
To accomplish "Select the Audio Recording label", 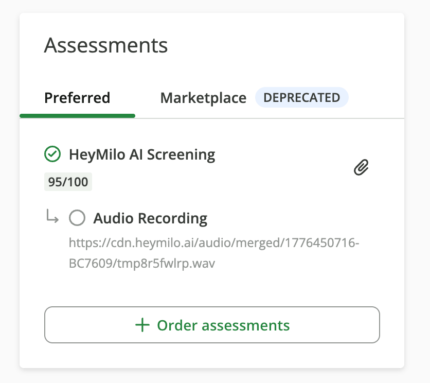I will tap(150, 218).
